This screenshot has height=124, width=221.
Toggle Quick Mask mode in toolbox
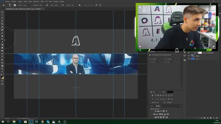(2, 81)
